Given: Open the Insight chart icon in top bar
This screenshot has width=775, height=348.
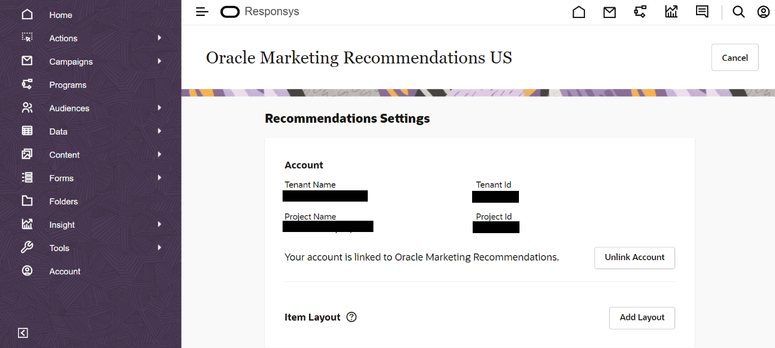Looking at the screenshot, I should tap(671, 12).
